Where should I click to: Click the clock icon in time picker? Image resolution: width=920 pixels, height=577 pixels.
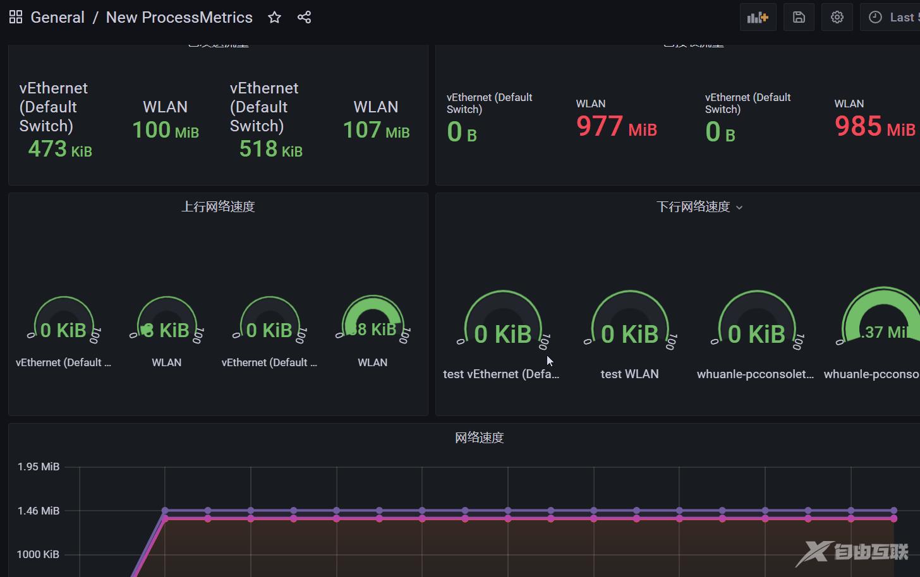point(875,17)
